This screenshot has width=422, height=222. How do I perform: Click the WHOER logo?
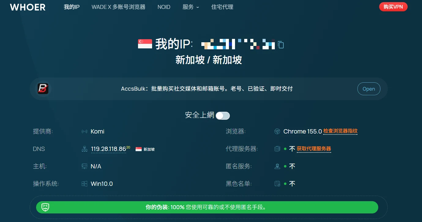coord(28,7)
